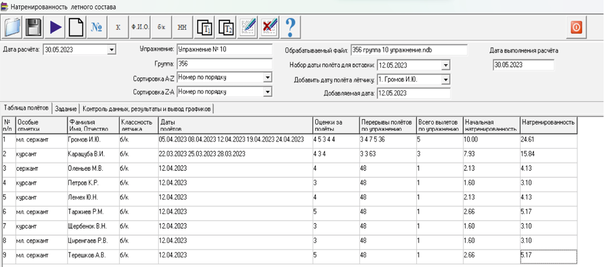Select the cell Лемех Ю.Н.
Viewport: 604px width, 267px height.
coord(92,198)
